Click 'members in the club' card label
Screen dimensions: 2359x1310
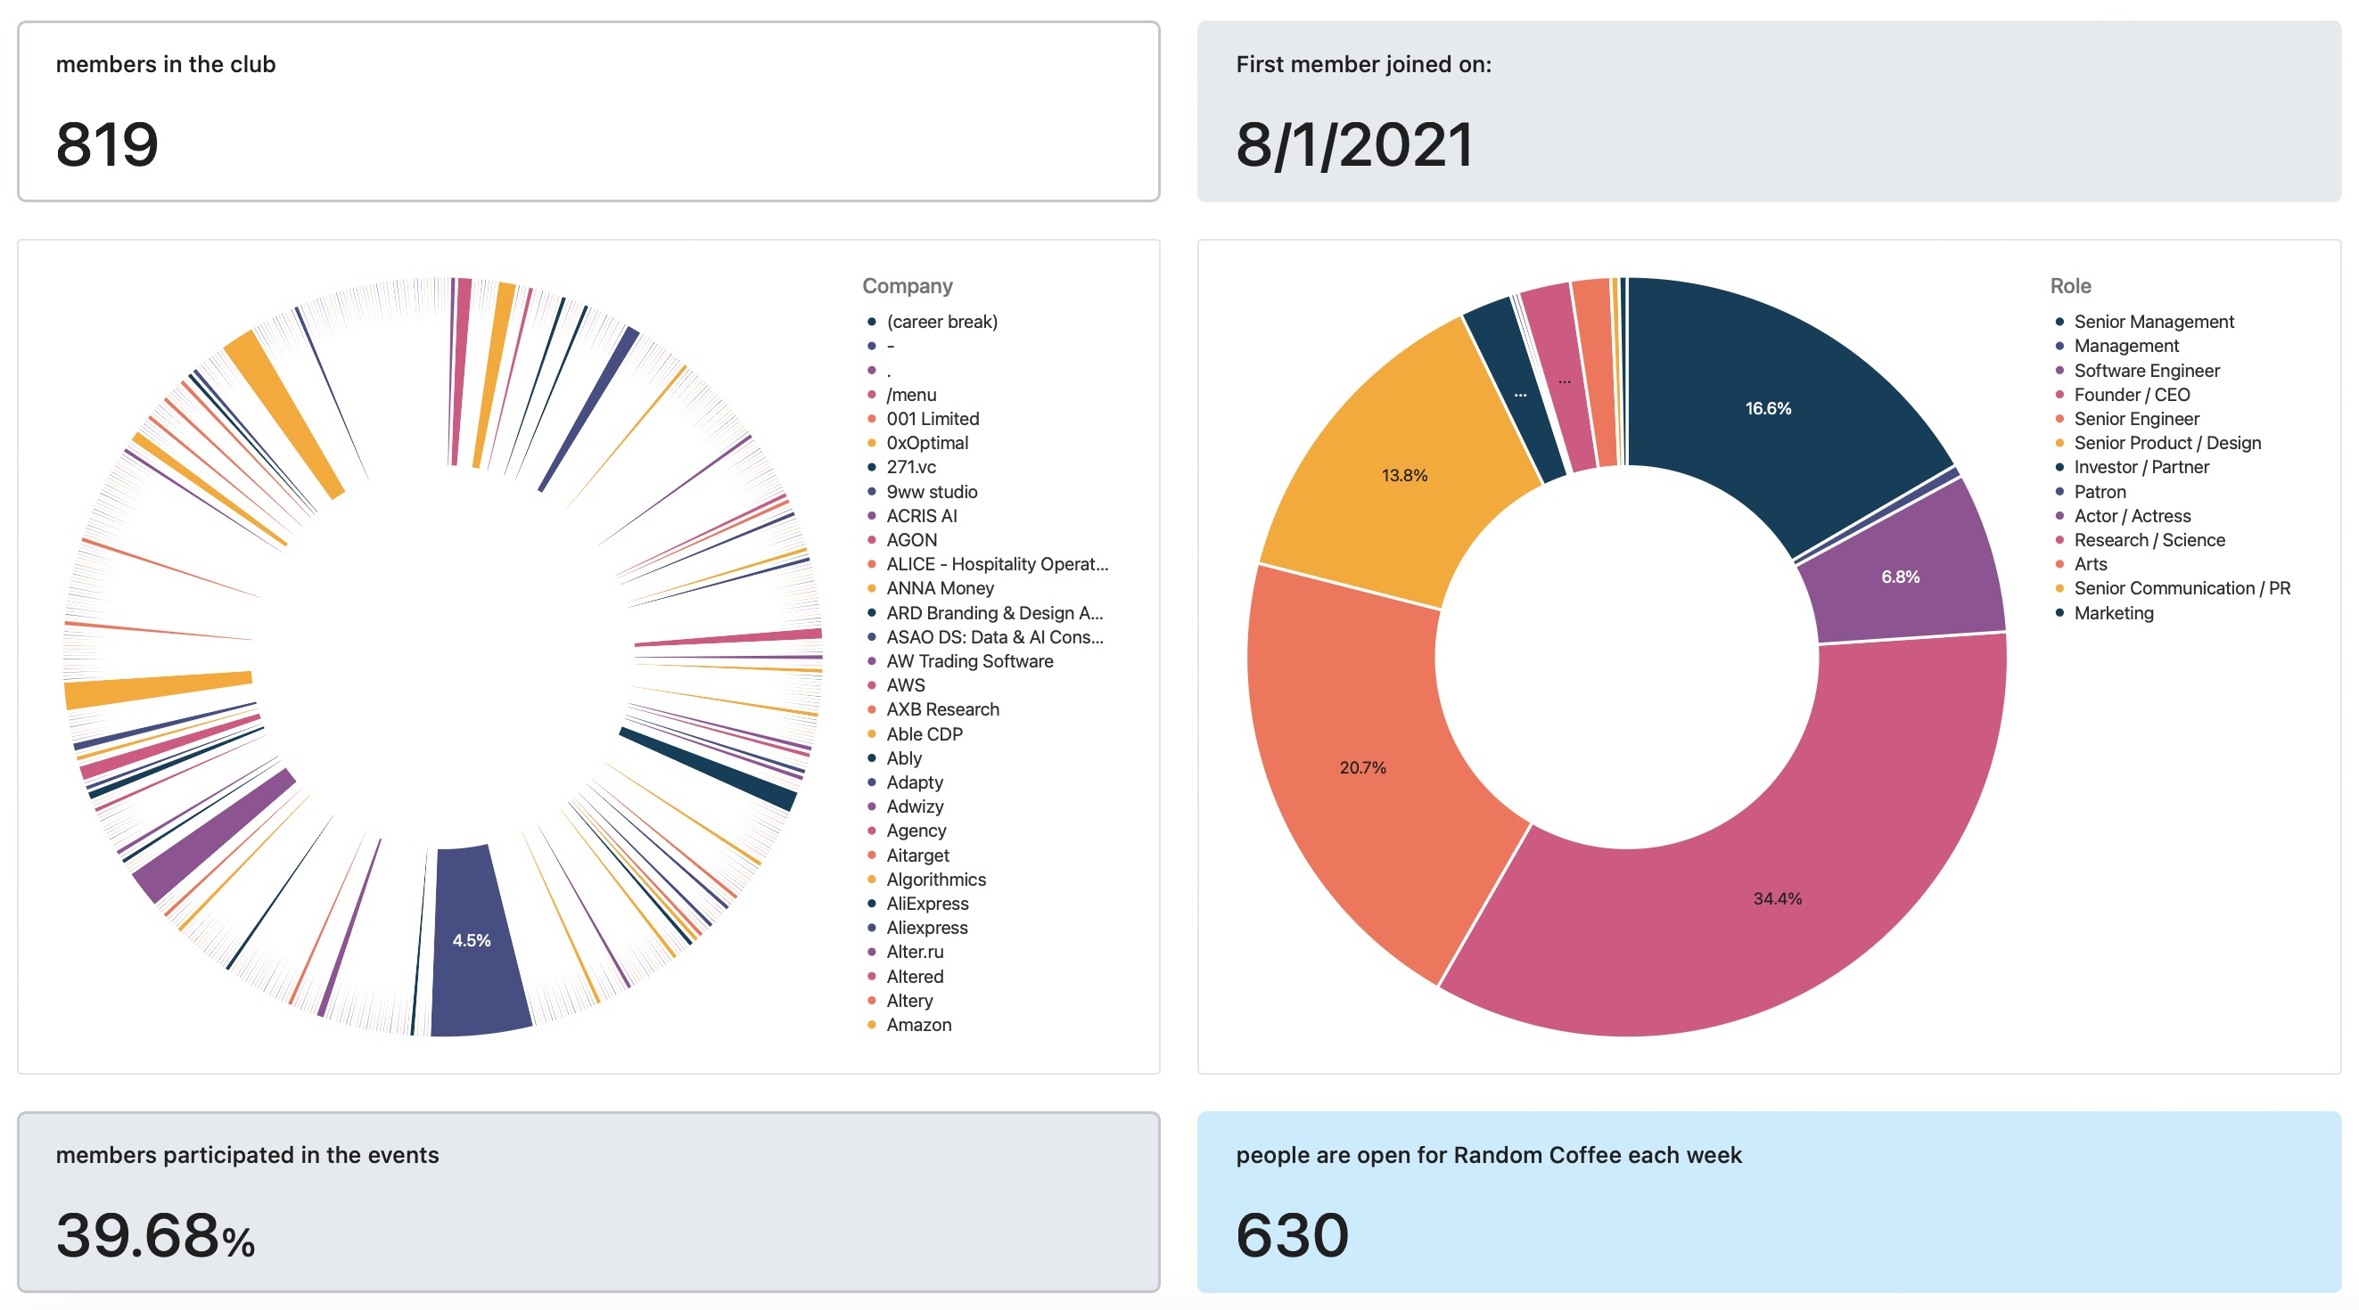166,64
